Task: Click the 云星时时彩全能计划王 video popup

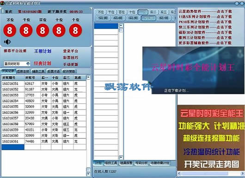Action: (x=193, y=70)
